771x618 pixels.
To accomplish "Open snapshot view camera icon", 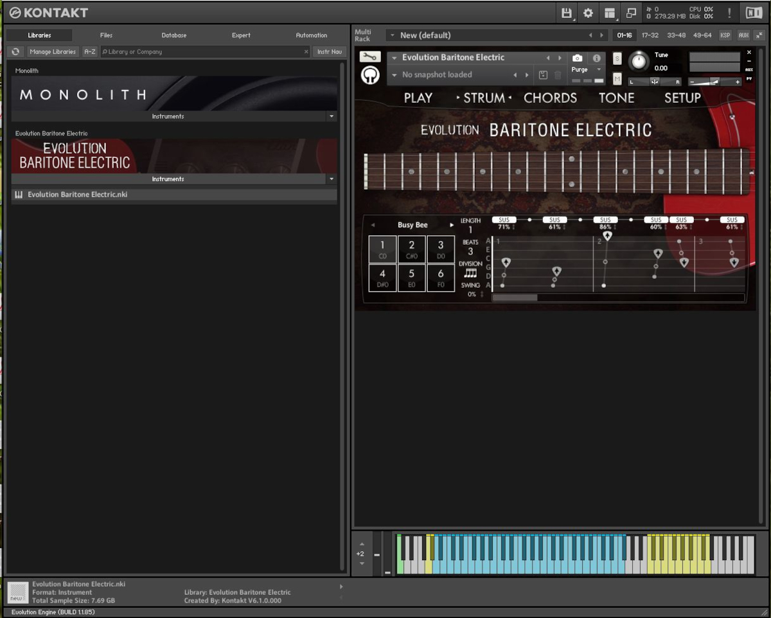I will point(577,58).
